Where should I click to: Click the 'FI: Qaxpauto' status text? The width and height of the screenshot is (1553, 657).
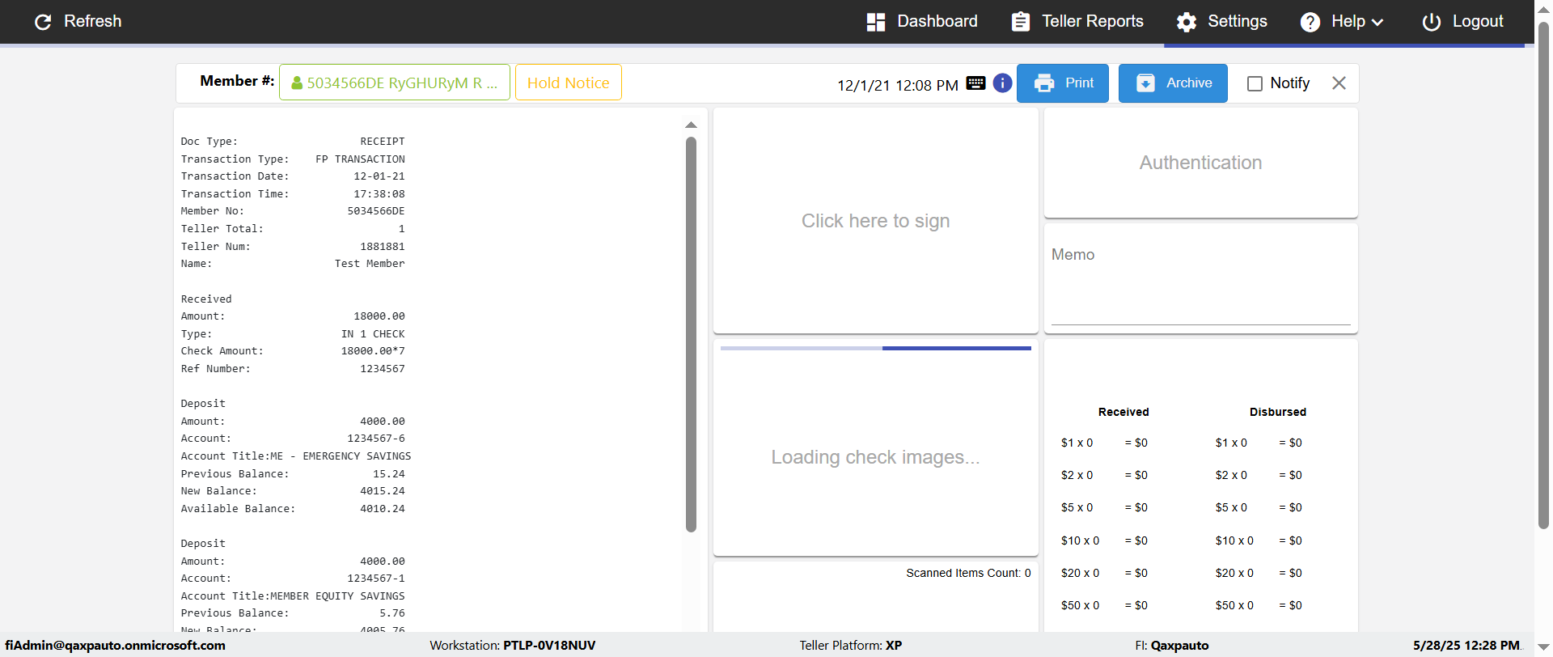(1172, 646)
